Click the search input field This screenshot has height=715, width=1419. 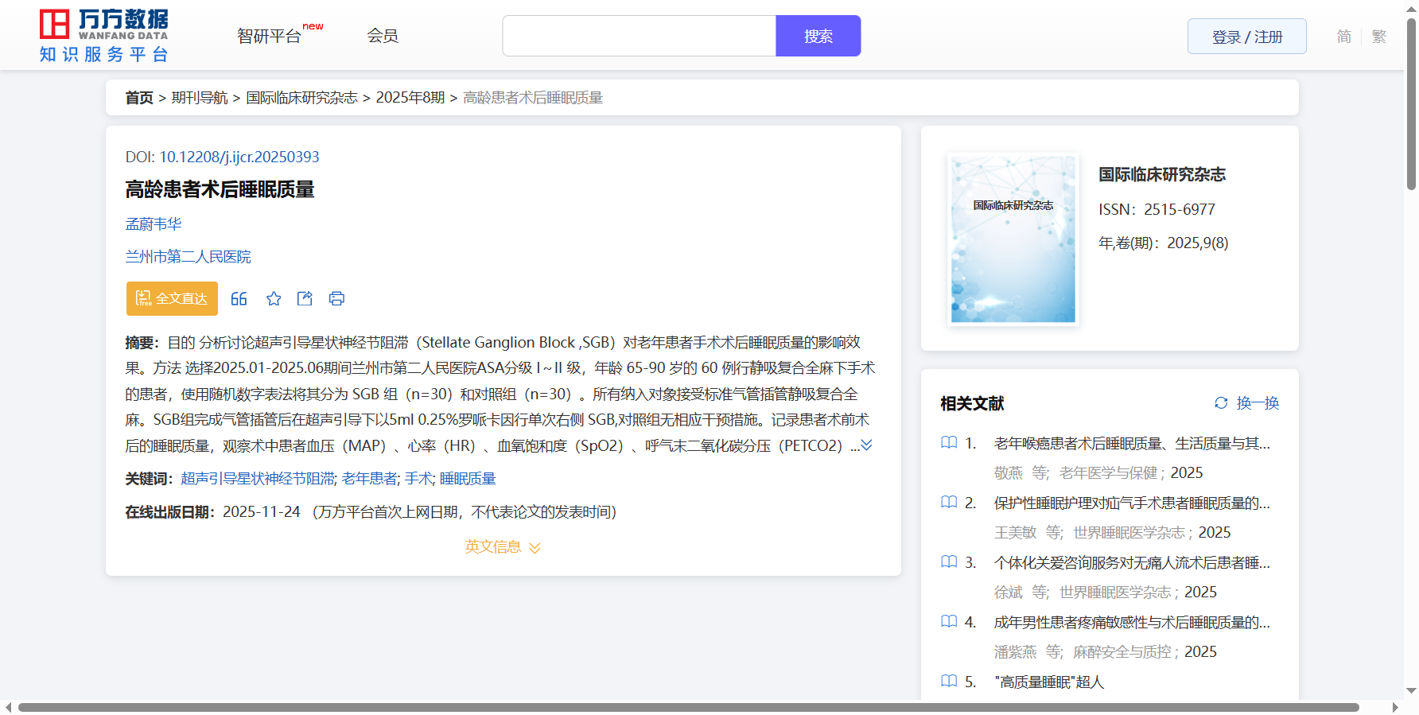639,37
